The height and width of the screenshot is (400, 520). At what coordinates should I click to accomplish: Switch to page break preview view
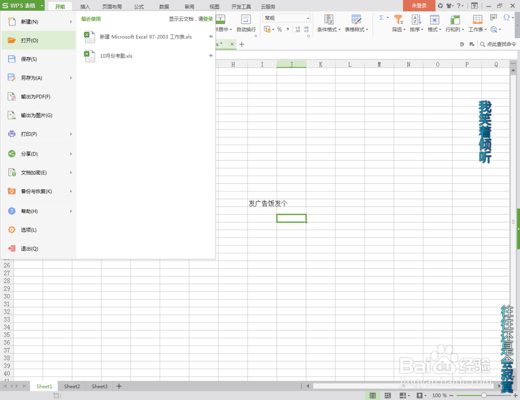[x=387, y=395]
